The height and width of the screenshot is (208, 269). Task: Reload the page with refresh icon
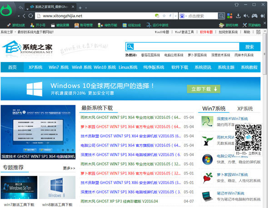[x=31, y=16]
